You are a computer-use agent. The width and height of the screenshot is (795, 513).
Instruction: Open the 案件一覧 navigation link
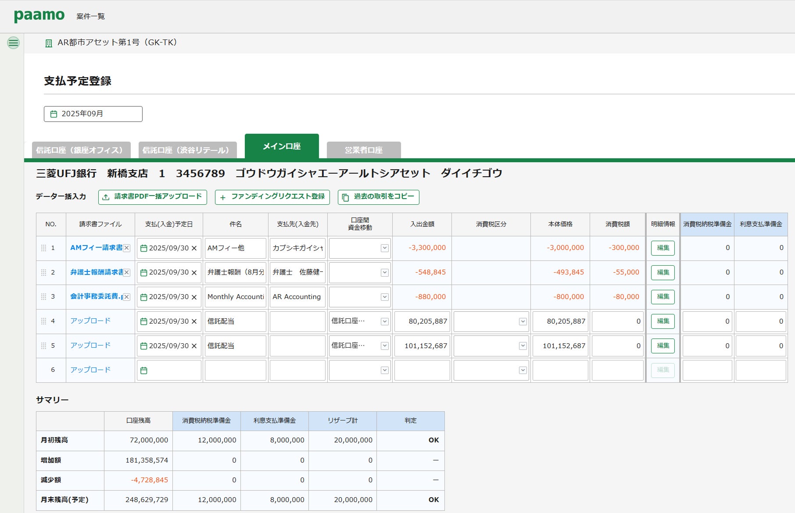(90, 16)
